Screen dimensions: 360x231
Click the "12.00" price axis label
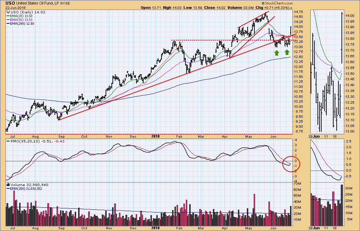point(299,67)
